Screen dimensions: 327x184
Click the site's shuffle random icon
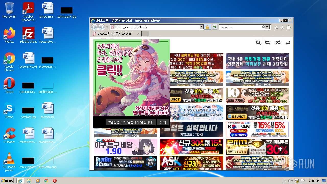tap(278, 43)
